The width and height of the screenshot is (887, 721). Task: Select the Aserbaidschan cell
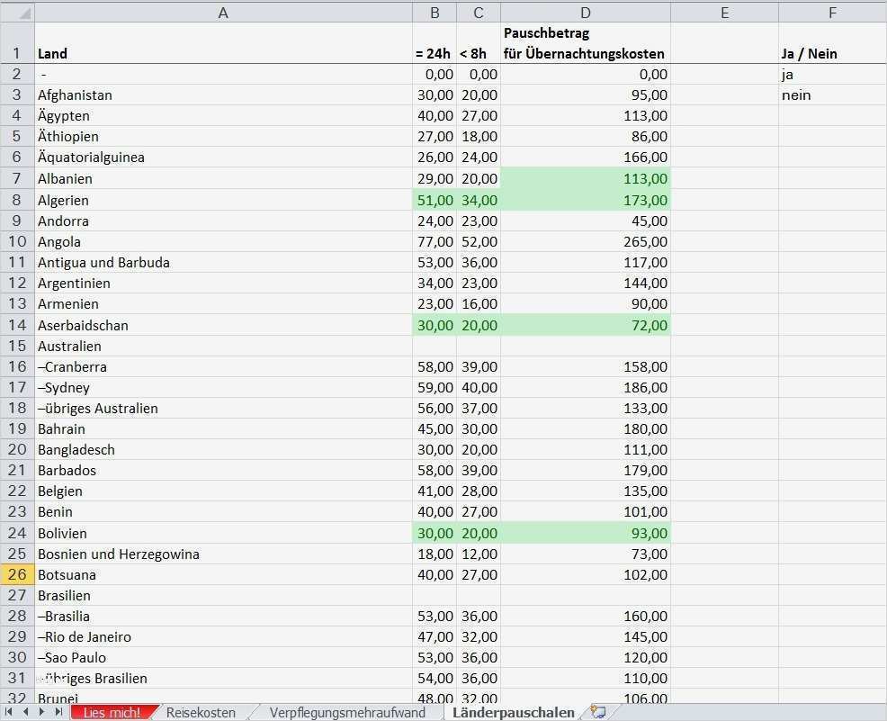[x=223, y=325]
